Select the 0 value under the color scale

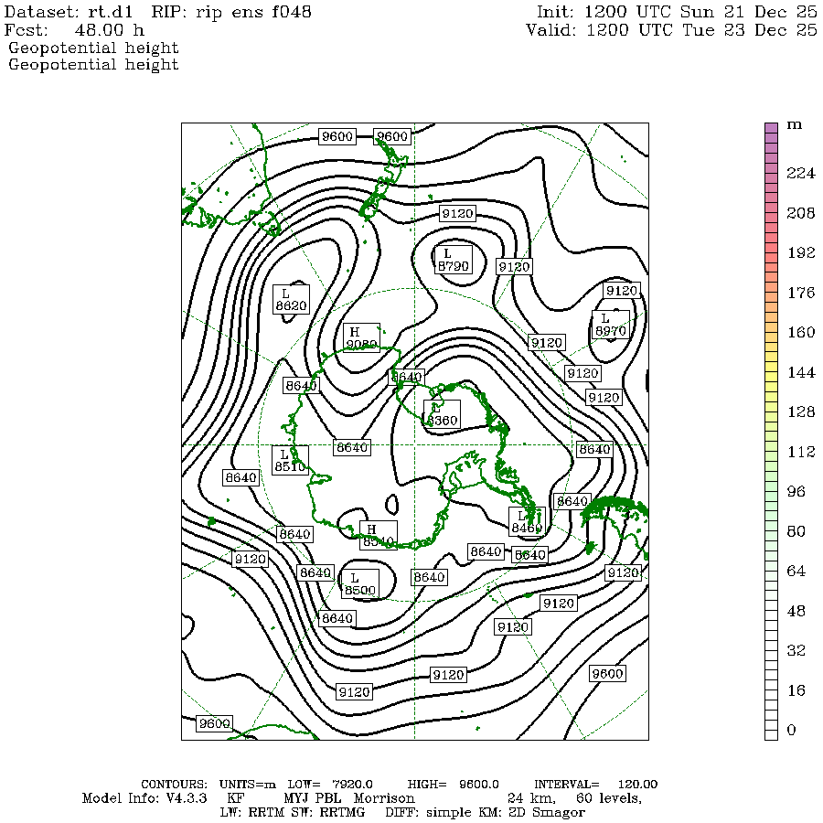click(791, 730)
